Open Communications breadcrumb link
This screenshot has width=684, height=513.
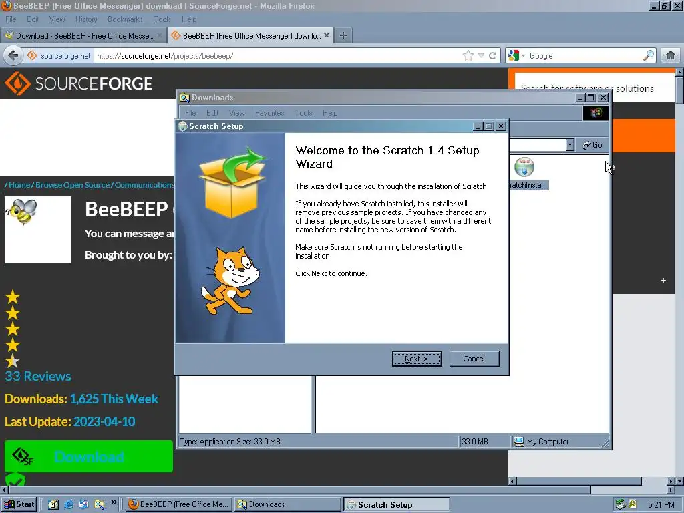[x=144, y=185]
